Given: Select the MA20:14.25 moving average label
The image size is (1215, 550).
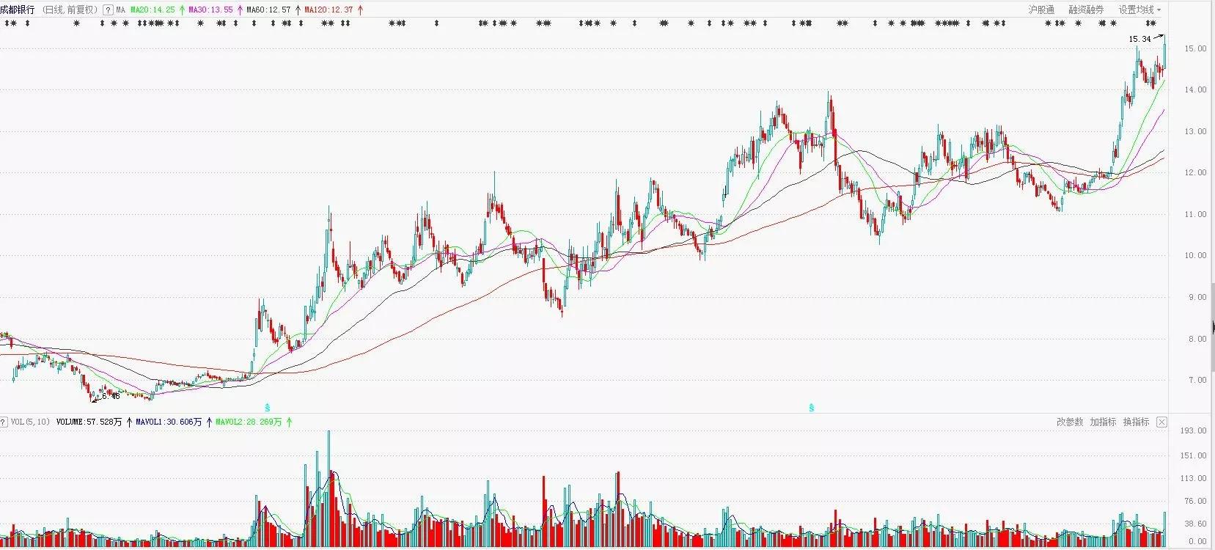Looking at the screenshot, I should (153, 10).
